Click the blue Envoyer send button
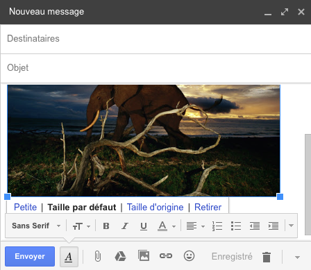311x270 pixels. (30, 256)
